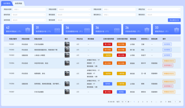Expand the 评估方法 dropdown
Viewport: 185px width, 108px height.
point(163,10)
